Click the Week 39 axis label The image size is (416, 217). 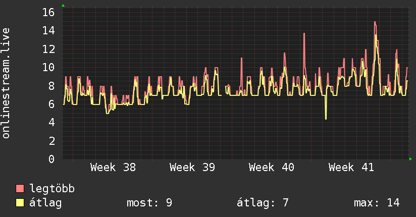click(x=192, y=168)
